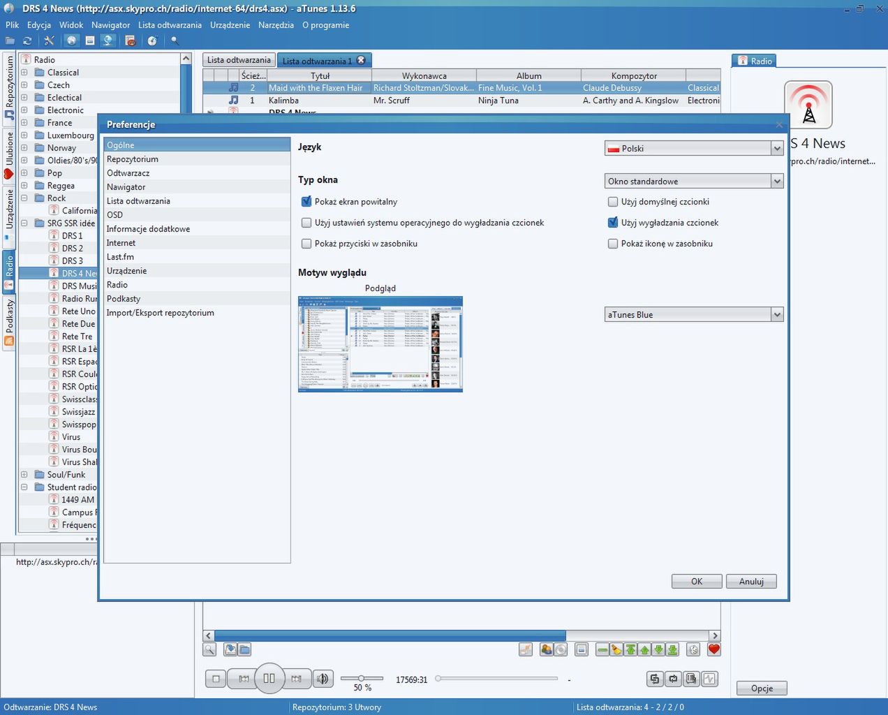
Task: Clear the playlist with the broom icon
Action: tap(616, 649)
